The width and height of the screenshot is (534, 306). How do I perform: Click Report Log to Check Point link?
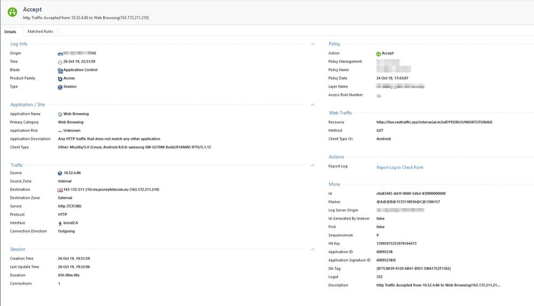point(399,167)
